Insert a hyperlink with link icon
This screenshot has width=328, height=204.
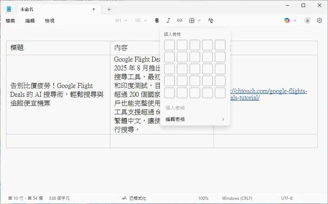tap(179, 20)
